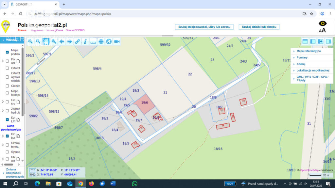Click the high contrast eye icon

pyautogui.click(x=322, y=23)
